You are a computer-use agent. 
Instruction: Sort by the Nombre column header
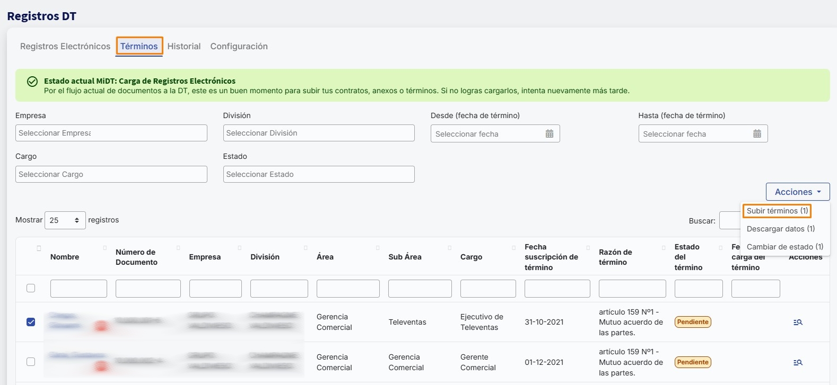pos(65,257)
